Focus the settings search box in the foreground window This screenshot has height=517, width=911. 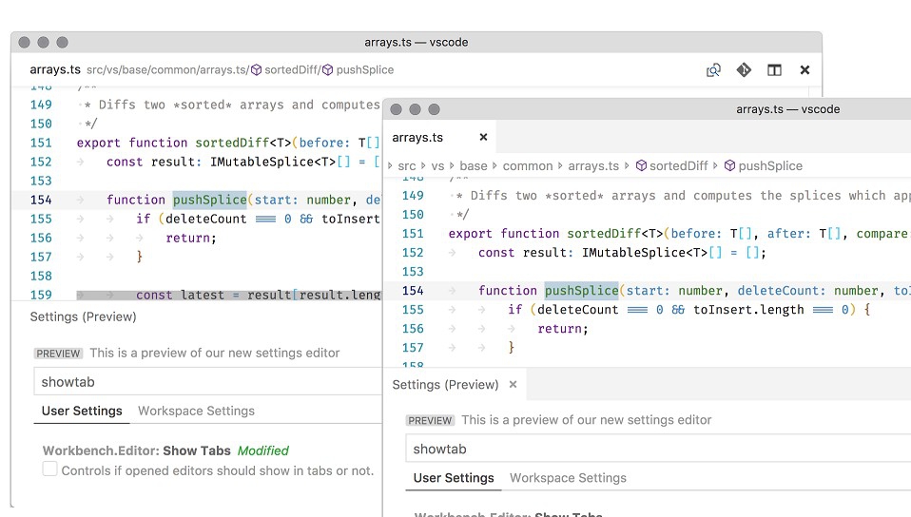coord(656,449)
